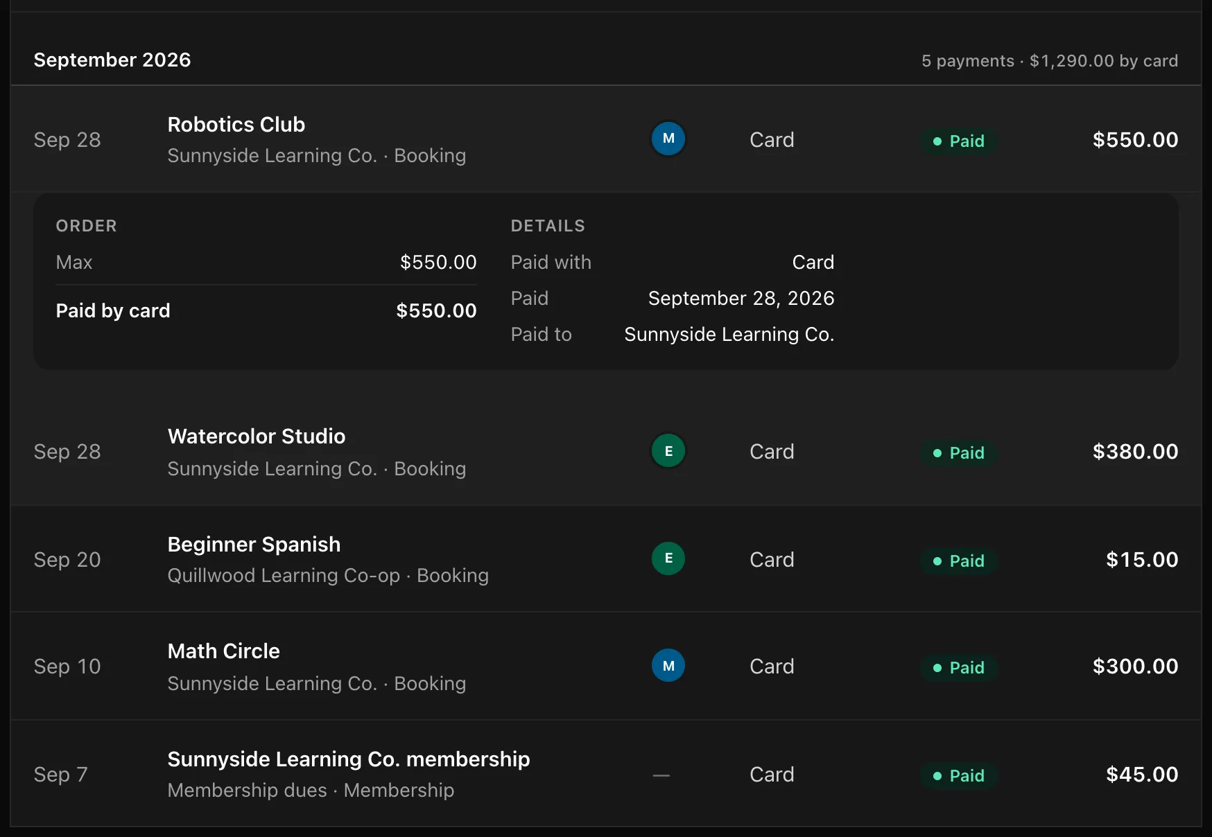Click the 'Paid with' Card value in details

tap(813, 262)
